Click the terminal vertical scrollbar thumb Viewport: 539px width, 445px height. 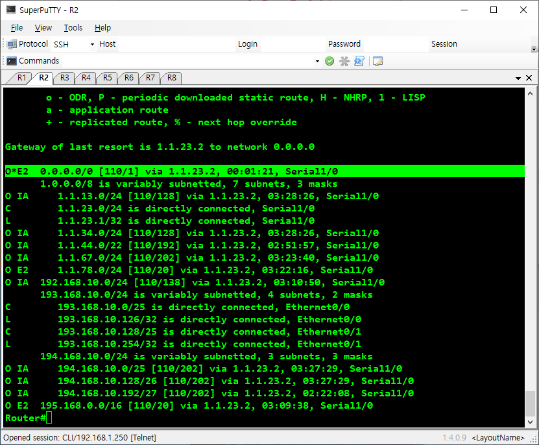530,403
